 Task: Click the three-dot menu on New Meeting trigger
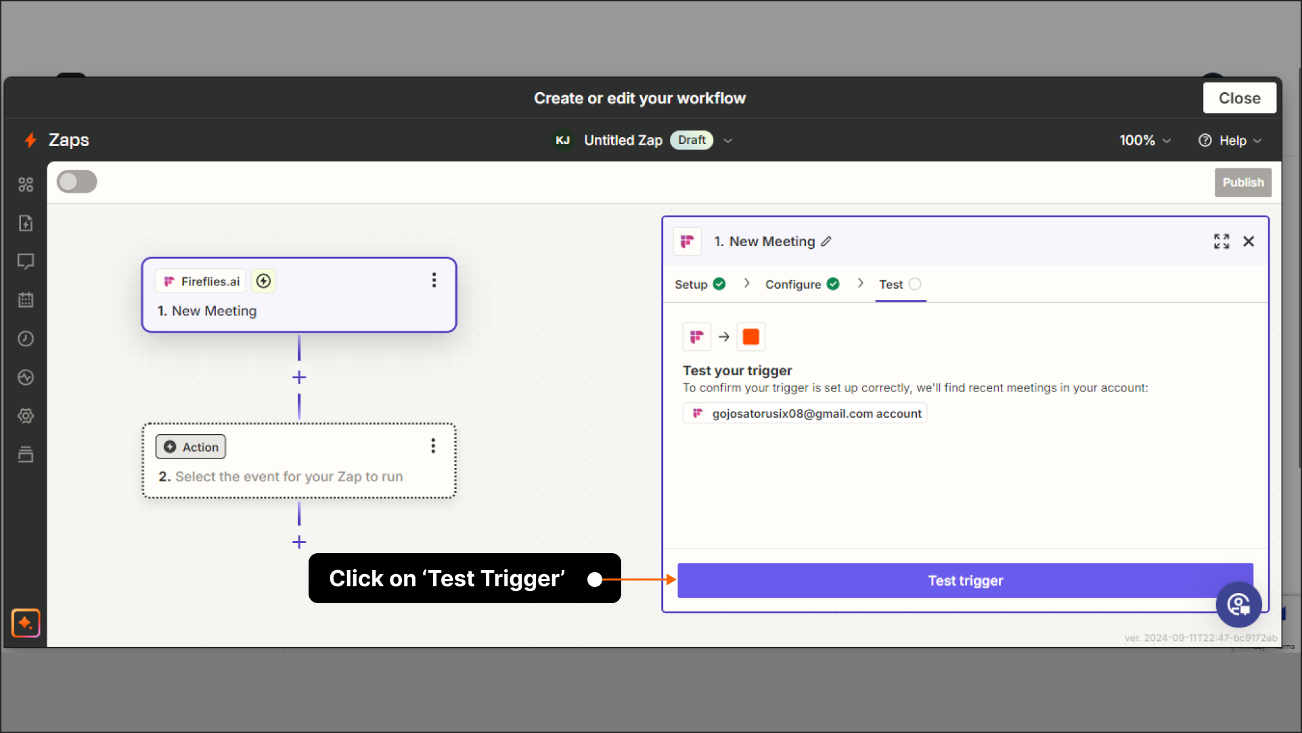[434, 281]
